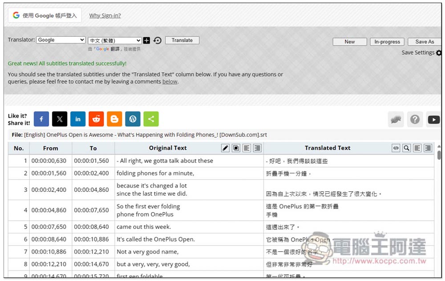Click cell 'folding phones for a minute,'

click(189, 173)
